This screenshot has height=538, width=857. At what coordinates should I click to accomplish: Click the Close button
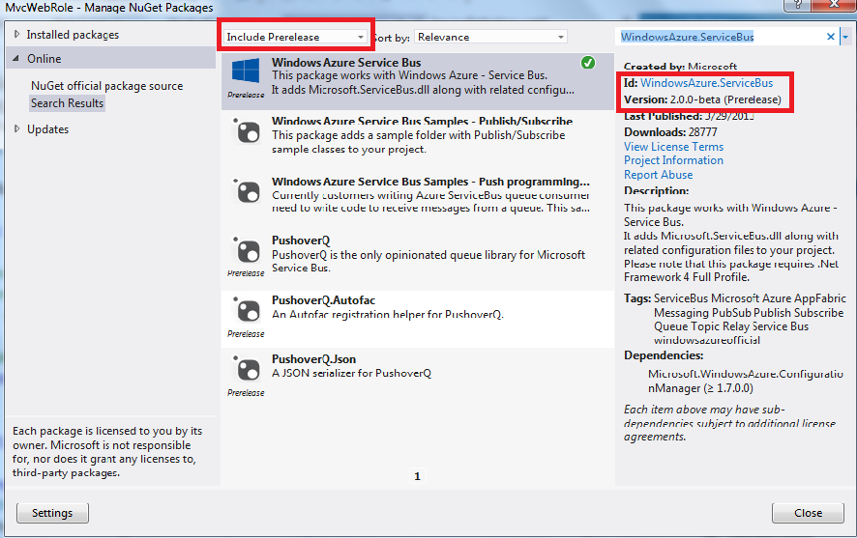coord(808,513)
